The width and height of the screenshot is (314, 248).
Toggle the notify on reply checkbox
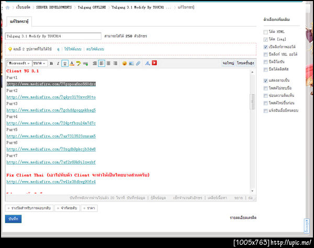(265, 111)
